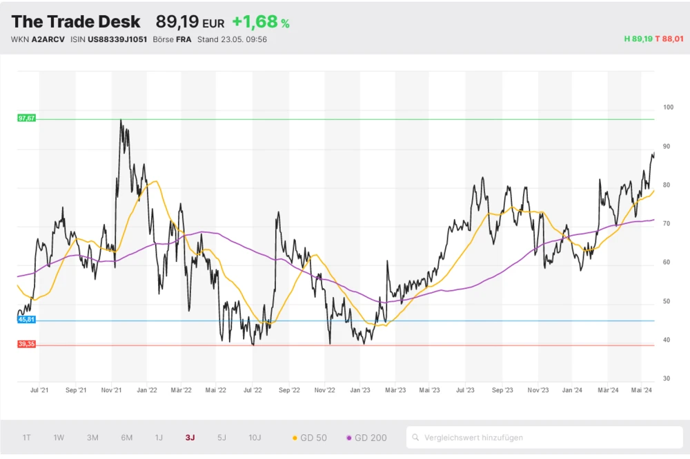This screenshot has width=690, height=459.
Task: Click the search magnifier icon in comparison field
Action: click(415, 437)
